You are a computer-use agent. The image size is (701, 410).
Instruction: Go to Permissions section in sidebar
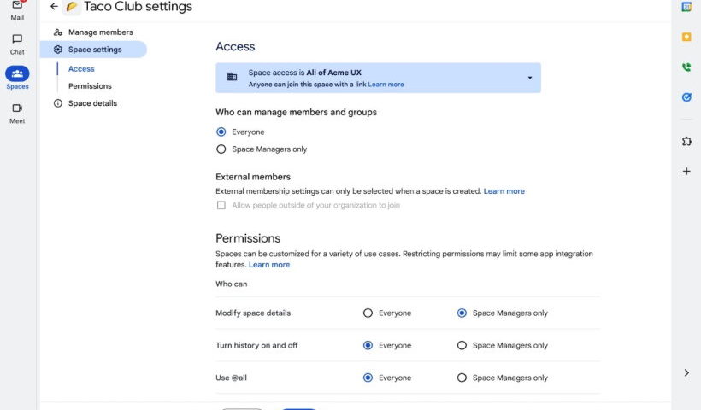(x=90, y=85)
